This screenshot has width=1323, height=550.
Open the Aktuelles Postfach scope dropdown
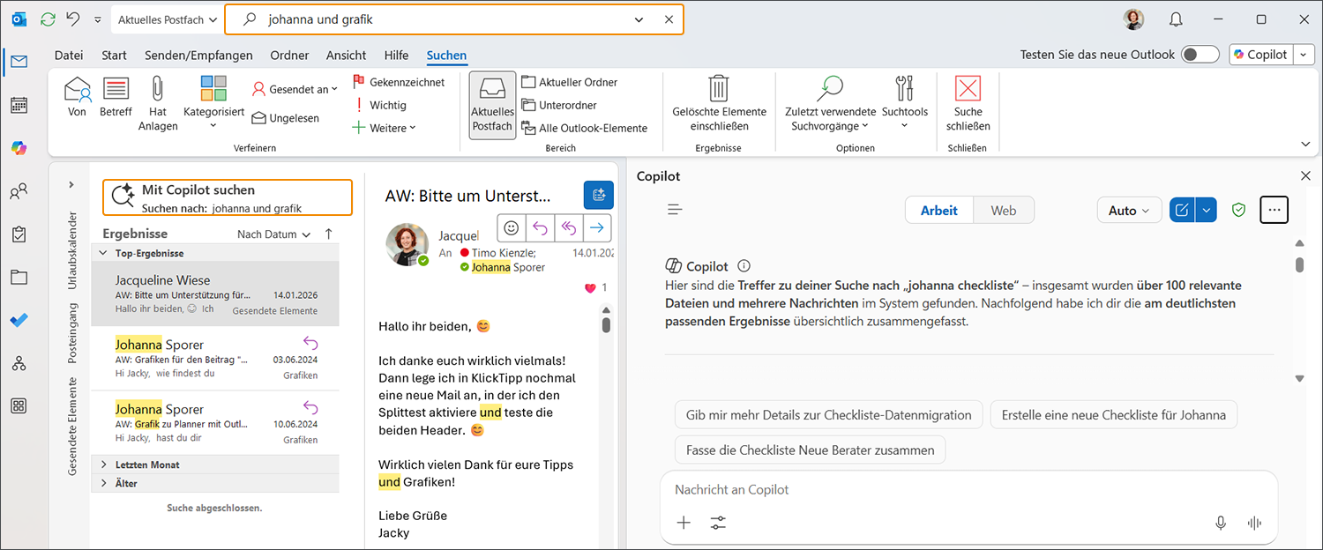coord(167,19)
